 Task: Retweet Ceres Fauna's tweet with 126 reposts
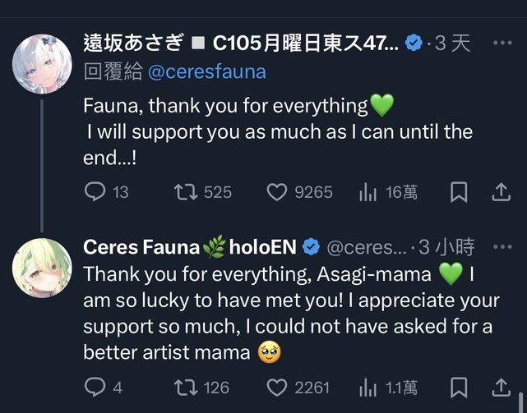[186, 387]
